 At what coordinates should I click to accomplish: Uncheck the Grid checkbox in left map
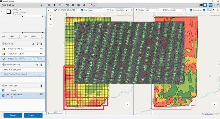coord(82,10)
